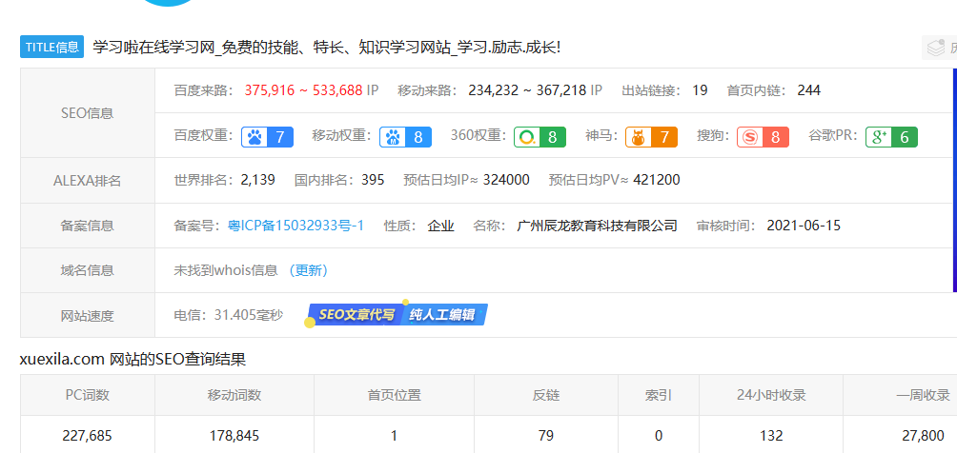
Task: Click mobile traffic value 234,232 ~ 367,218
Action: 527,90
